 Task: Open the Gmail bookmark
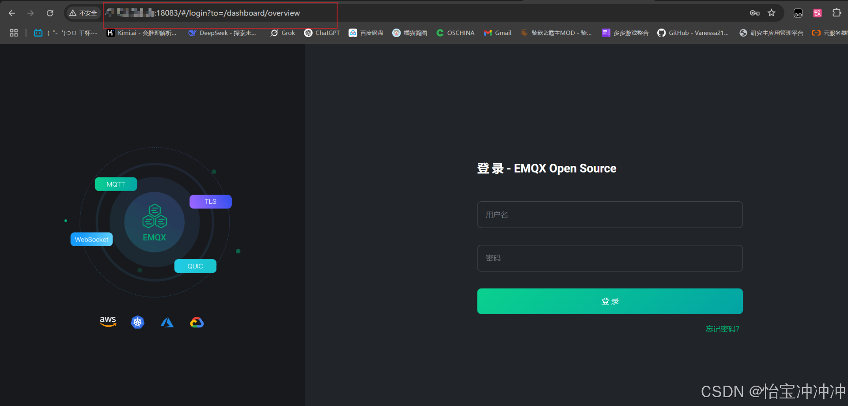click(x=498, y=33)
